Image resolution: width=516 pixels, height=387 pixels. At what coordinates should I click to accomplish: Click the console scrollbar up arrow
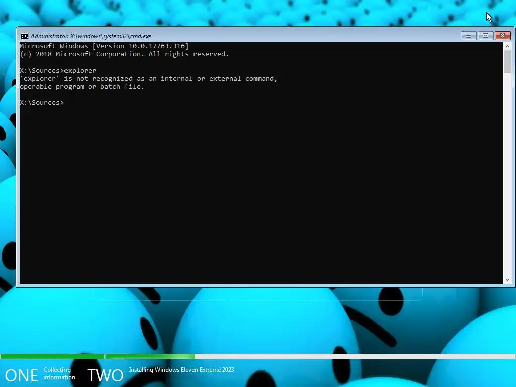[507, 46]
